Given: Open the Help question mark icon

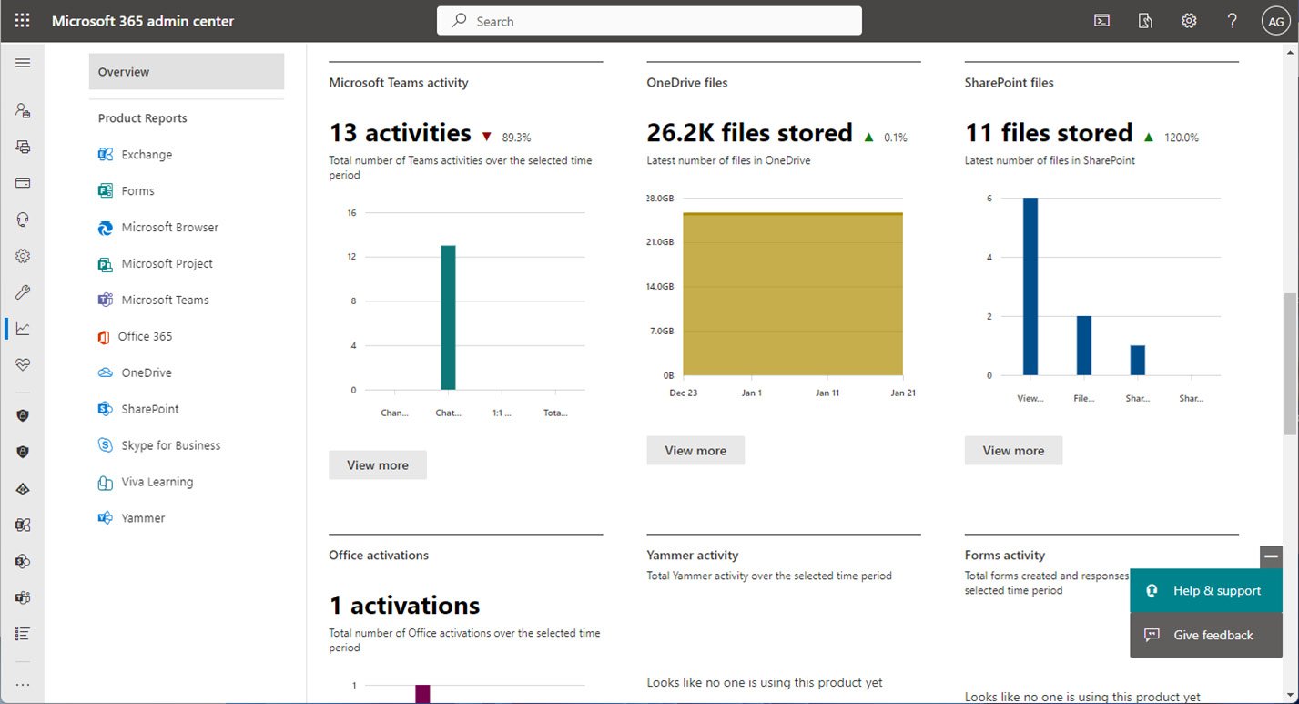Looking at the screenshot, I should [x=1233, y=21].
